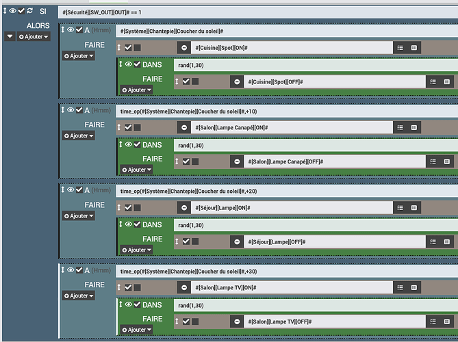458x342 pixels.
Task: Uncheck the A block with +10 offset
Action: (x=79, y=109)
